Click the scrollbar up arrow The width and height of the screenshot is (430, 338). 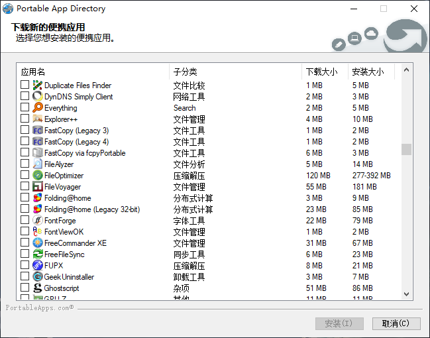click(x=406, y=70)
